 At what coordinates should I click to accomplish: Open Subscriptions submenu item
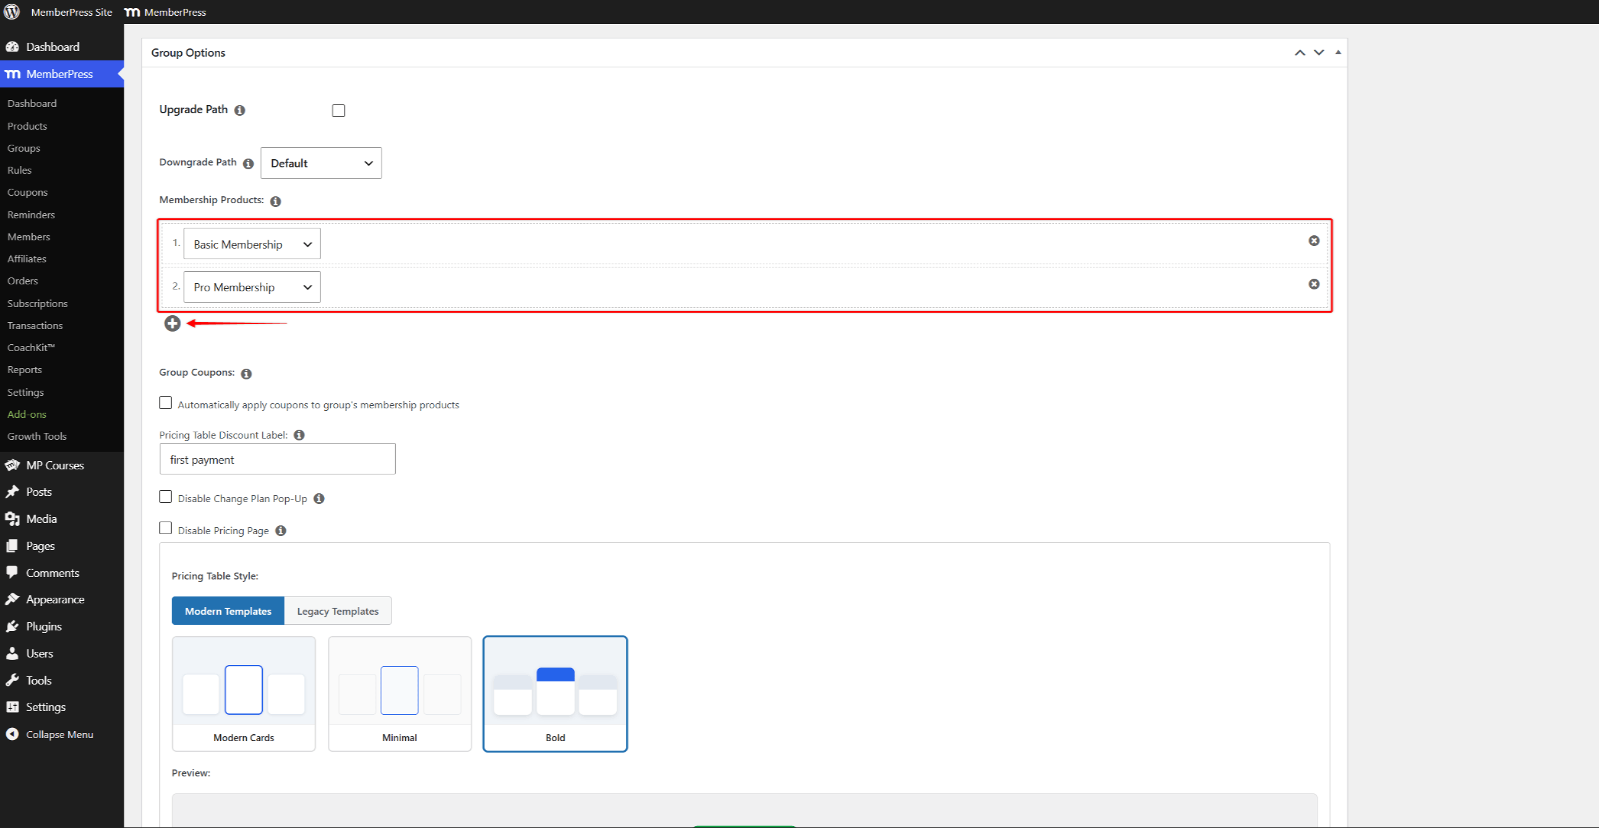point(38,303)
